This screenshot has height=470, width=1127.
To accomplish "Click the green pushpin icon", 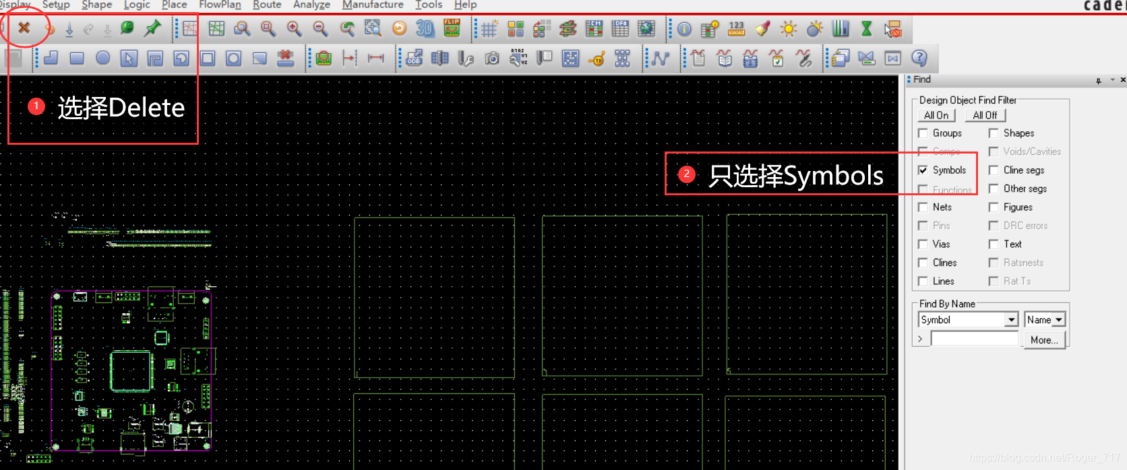I will pos(153,28).
